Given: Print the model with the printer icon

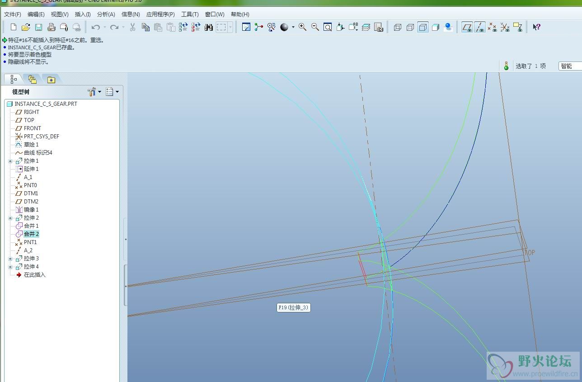Looking at the screenshot, I should pos(51,27).
